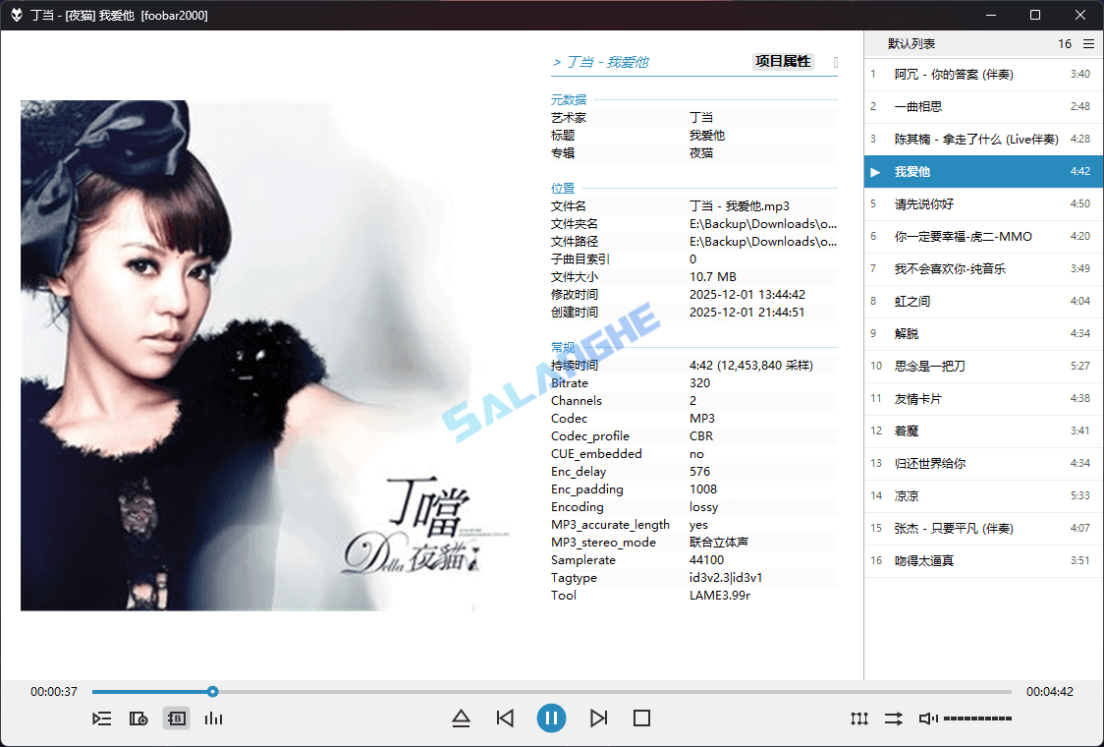Click the foobar2000 logo in the title bar

coord(14,15)
